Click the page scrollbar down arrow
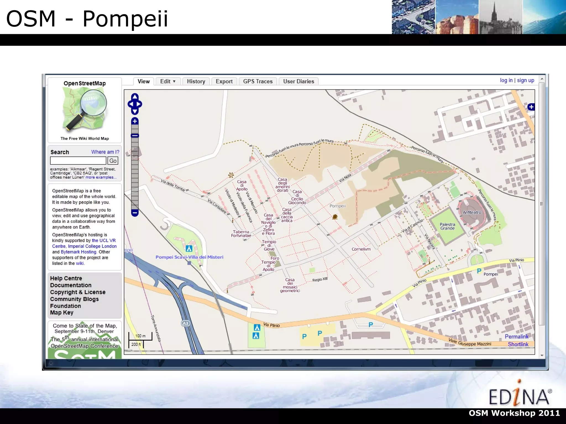 pos(542,355)
